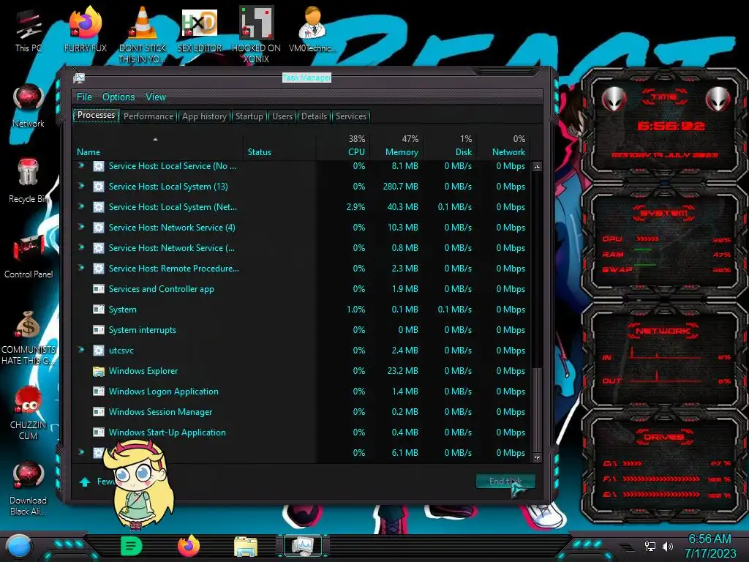749x562 pixels.
Task: Click the 280.7 MB memory value
Action: tap(400, 187)
